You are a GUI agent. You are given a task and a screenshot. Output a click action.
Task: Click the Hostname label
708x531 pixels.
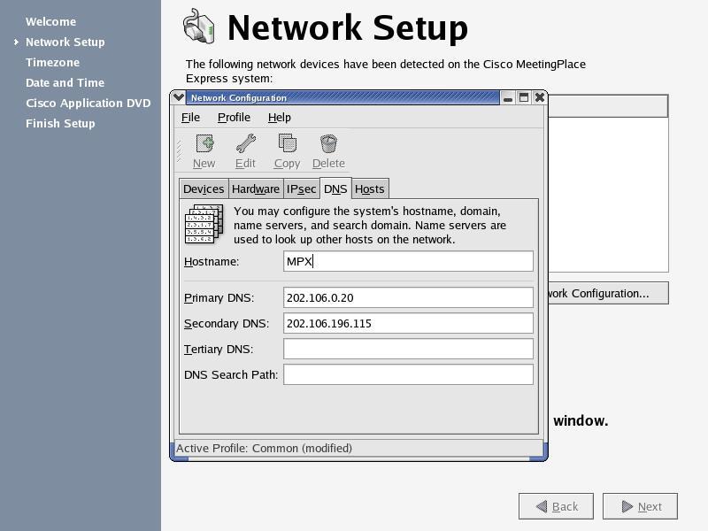(x=212, y=262)
